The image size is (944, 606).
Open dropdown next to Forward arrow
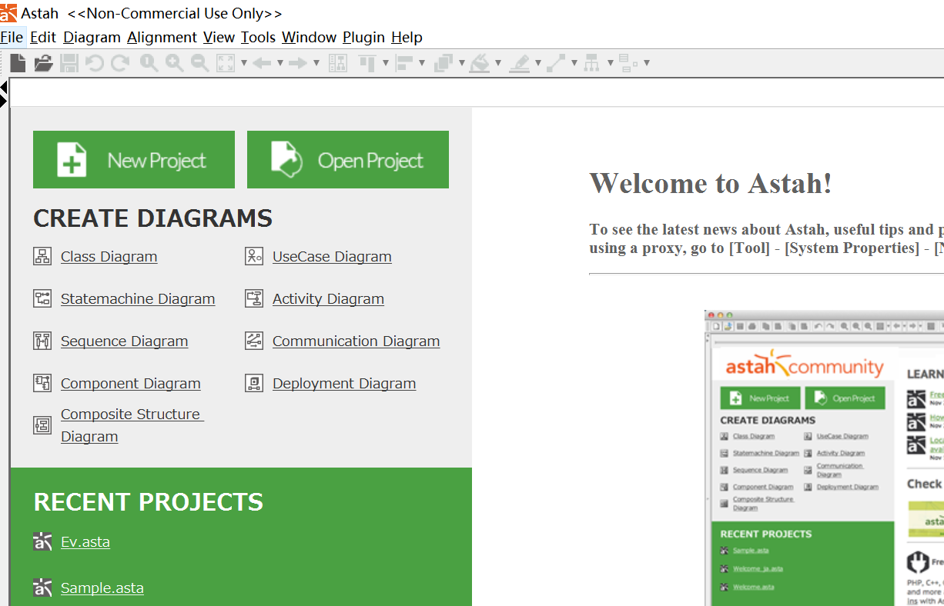tap(316, 63)
